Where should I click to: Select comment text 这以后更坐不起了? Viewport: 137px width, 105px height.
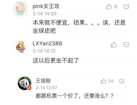pyautogui.click(x=56, y=60)
